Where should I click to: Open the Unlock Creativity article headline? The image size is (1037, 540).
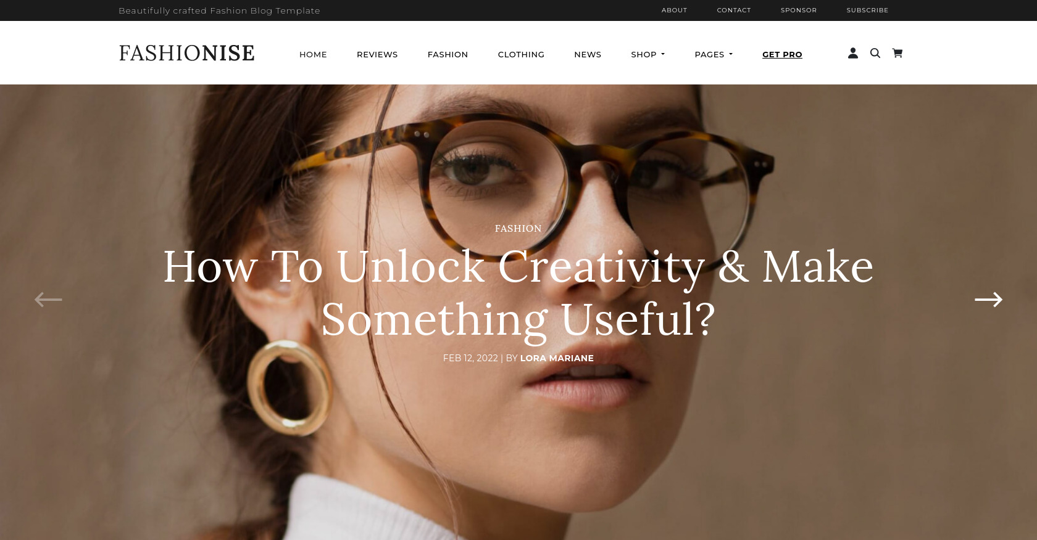point(518,293)
